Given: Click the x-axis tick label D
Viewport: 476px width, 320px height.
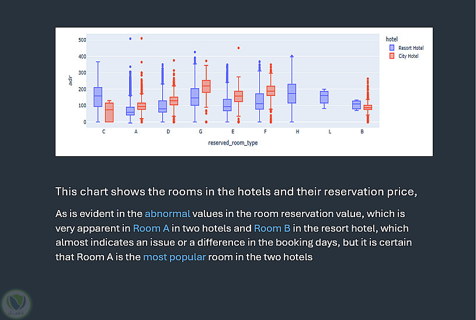Looking at the screenshot, I should 168,132.
